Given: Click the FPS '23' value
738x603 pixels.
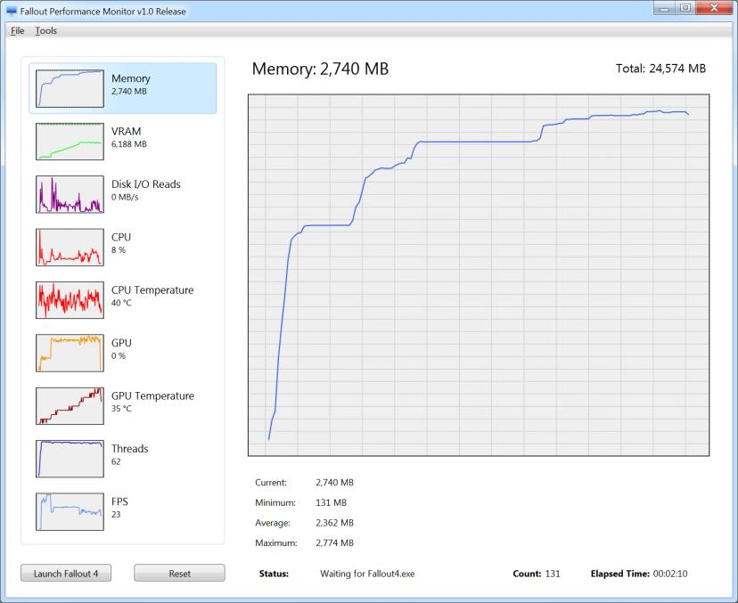Looking at the screenshot, I should tap(116, 515).
